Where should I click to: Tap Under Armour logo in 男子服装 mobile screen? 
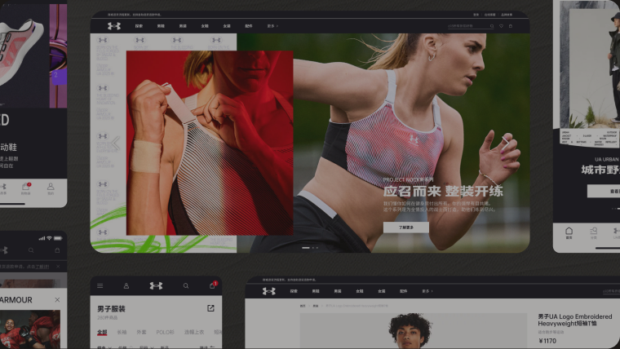(x=156, y=285)
